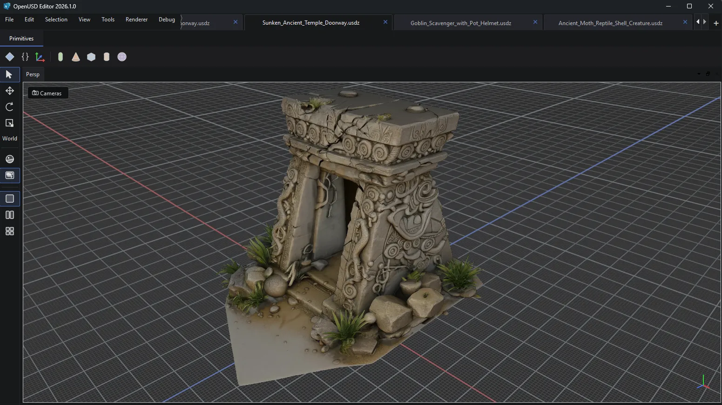Switch to single viewport layout

[x=9, y=199]
